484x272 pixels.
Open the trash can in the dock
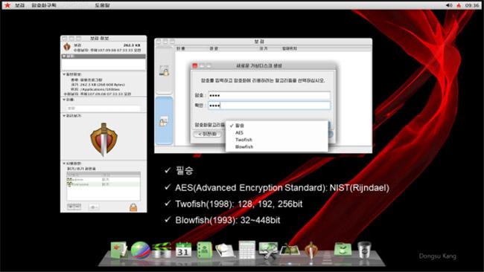[364, 250]
